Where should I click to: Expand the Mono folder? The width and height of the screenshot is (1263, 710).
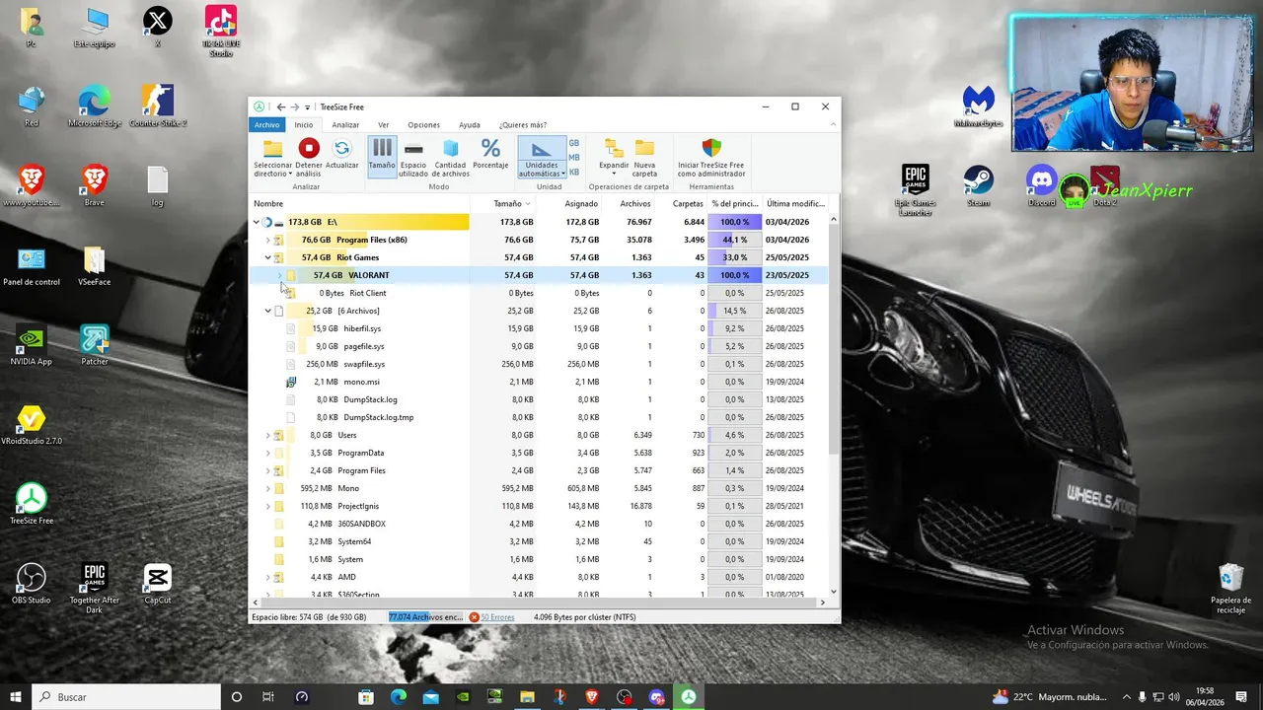tap(267, 488)
